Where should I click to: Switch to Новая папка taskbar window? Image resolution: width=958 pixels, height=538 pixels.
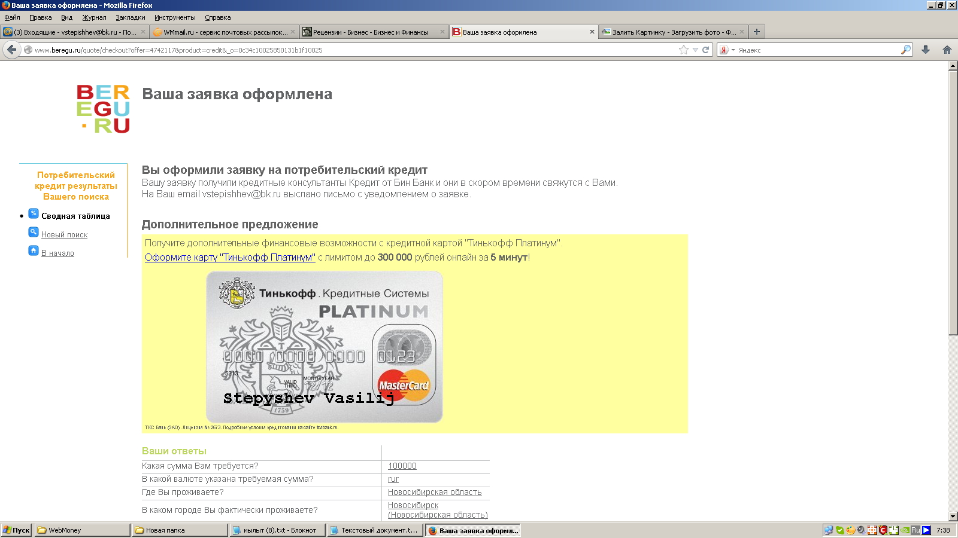point(180,530)
